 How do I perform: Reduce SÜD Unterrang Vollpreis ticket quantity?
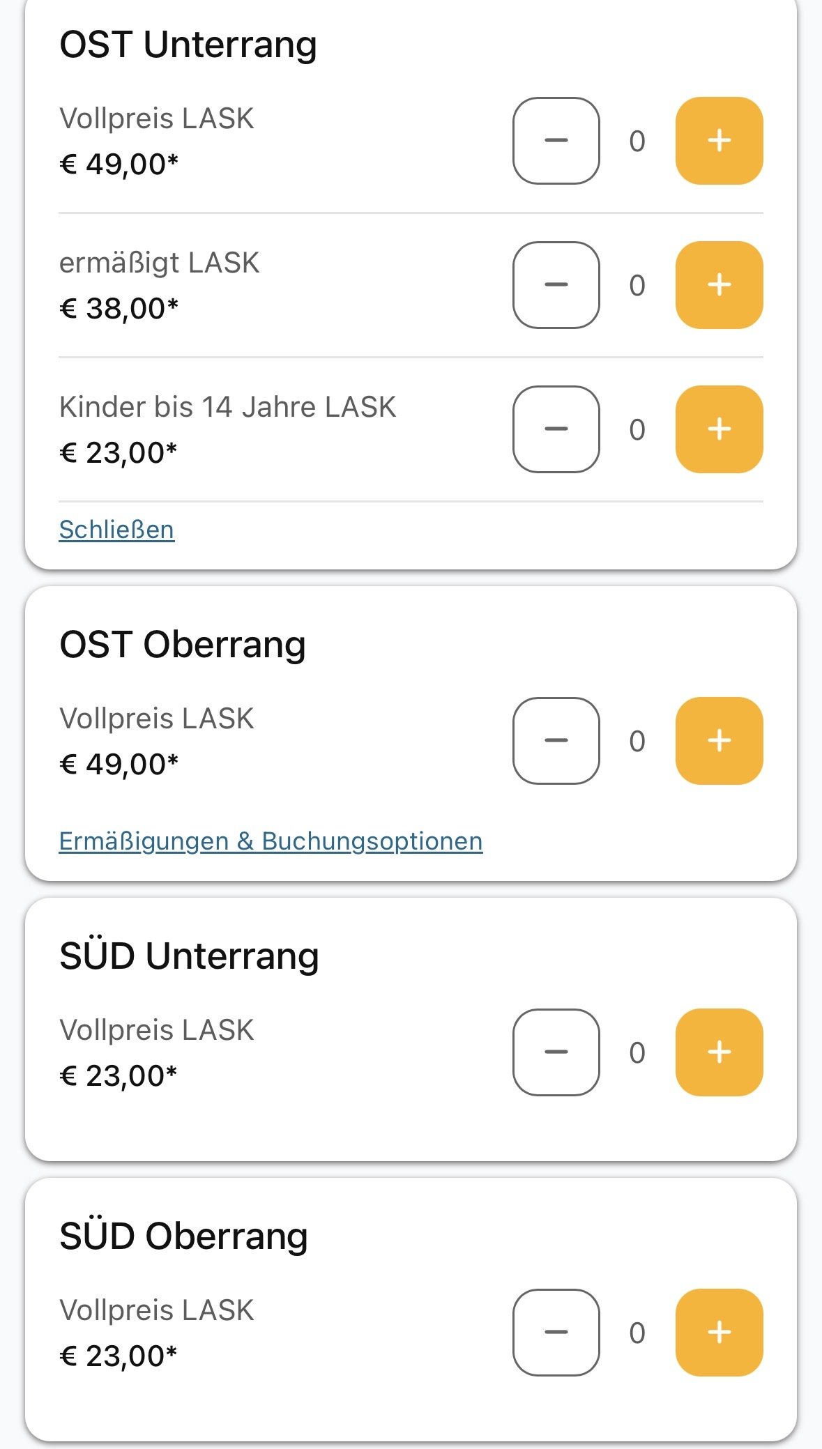(556, 1052)
